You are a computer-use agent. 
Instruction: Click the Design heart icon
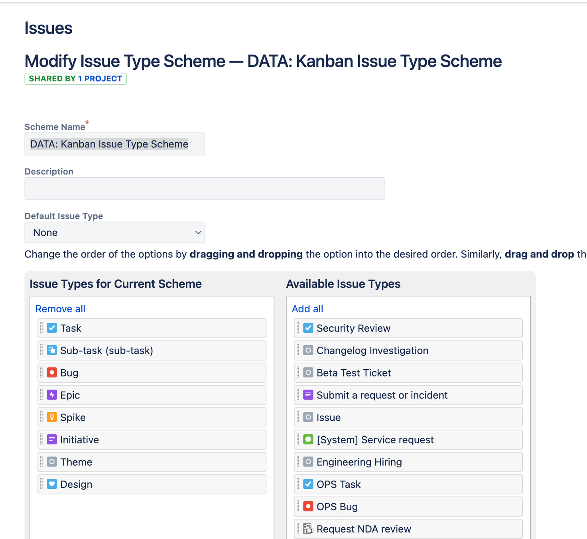pyautogui.click(x=51, y=484)
